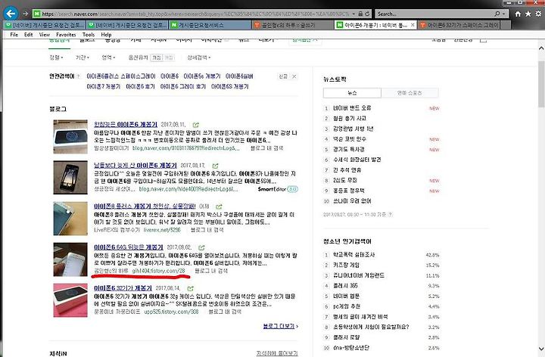This screenshot has height=357, width=545.
Task: Open the Tools menu
Action: [89, 35]
